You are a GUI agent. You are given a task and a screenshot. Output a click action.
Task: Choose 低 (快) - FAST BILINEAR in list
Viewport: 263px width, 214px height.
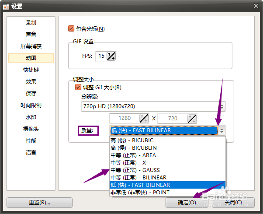tap(167, 185)
